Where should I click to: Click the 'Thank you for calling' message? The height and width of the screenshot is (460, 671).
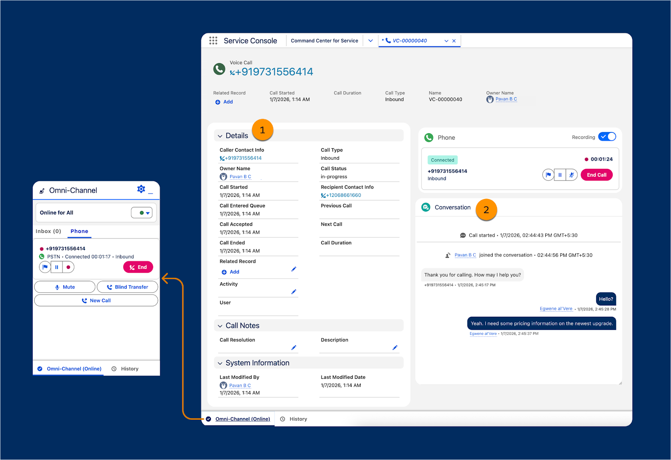point(472,275)
